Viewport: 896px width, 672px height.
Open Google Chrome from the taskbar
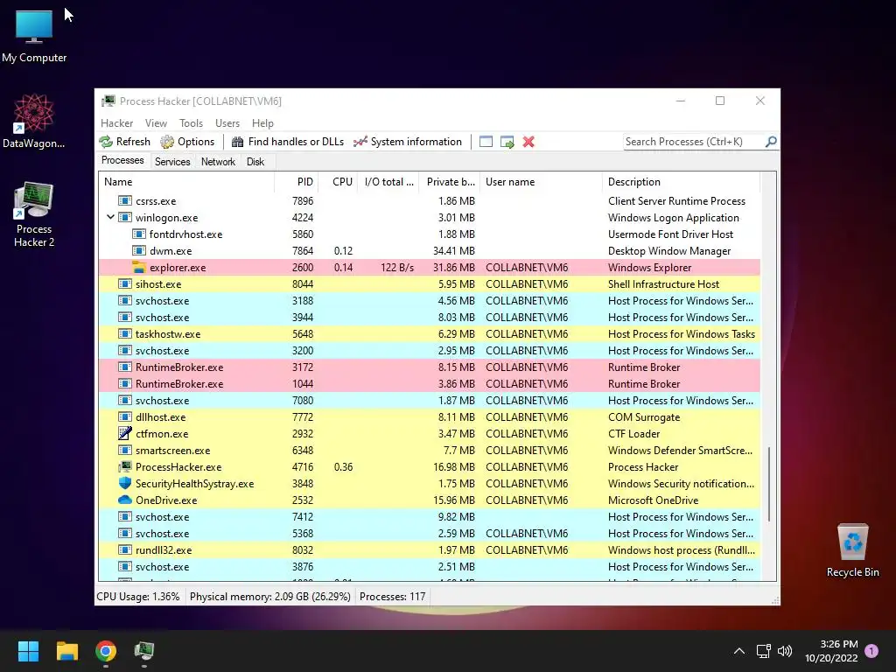click(106, 651)
